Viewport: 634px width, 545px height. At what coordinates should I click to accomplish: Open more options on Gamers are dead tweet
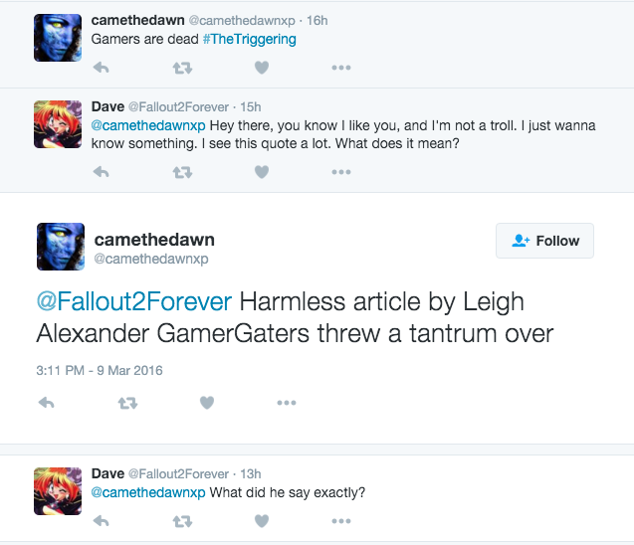tap(341, 68)
